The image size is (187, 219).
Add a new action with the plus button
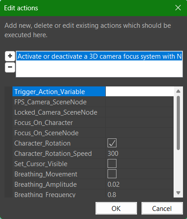point(10,56)
